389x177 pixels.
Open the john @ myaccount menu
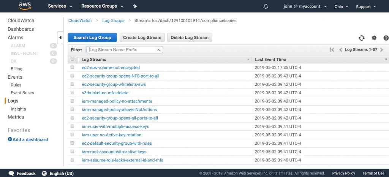pyautogui.click(x=305, y=6)
